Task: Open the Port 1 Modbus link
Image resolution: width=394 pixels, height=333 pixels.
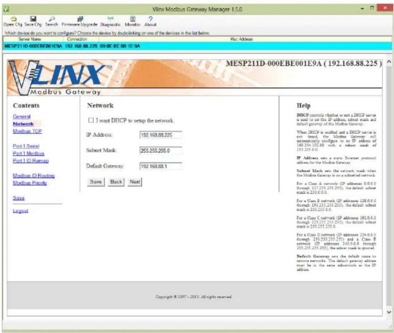Action: pos(28,153)
